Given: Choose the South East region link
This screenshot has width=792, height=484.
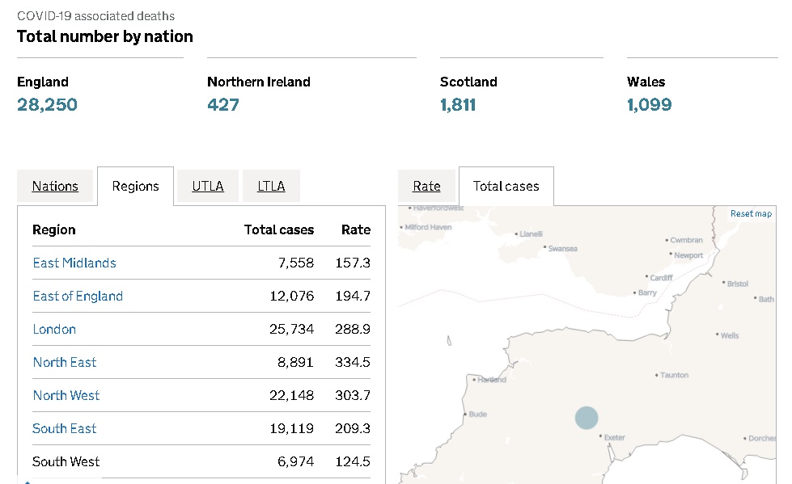Looking at the screenshot, I should pyautogui.click(x=65, y=428).
